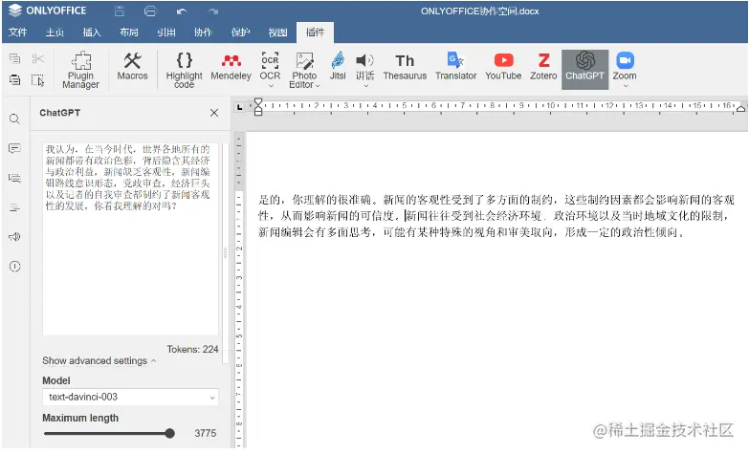Click the tab stop selector on ruler

[x=239, y=107]
